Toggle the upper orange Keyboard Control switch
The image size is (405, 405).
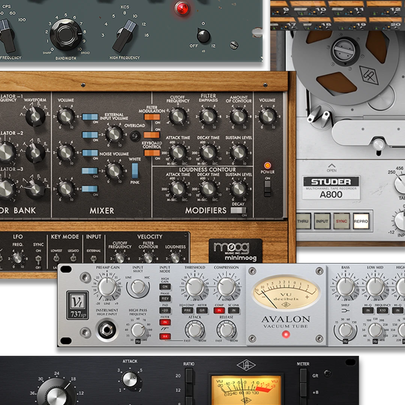151,135
